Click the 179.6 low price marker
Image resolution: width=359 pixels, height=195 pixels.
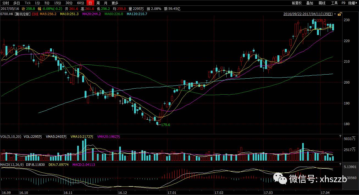tap(165, 125)
